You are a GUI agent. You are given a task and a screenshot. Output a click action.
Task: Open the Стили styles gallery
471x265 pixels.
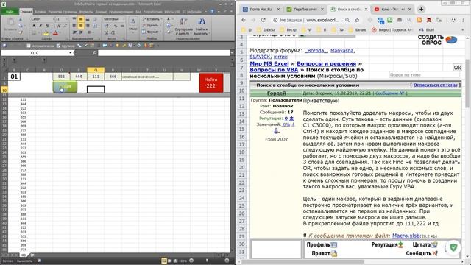pos(132,24)
